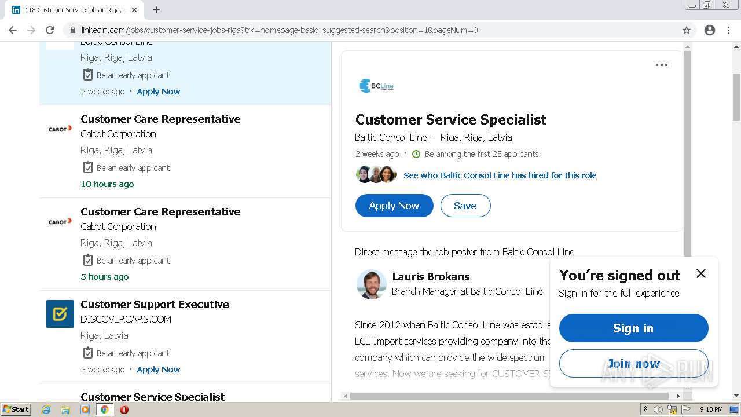Viewport: 741px width, 417px height.
Task: Click network icon in system tray
Action: (x=672, y=409)
